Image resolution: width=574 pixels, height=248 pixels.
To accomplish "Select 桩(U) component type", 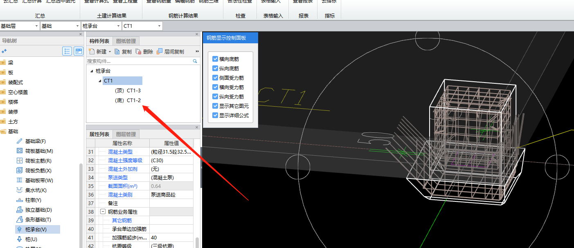I will click(x=31, y=239).
